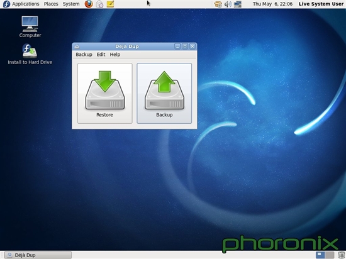Open the clock showing Thu May 6

272,4
